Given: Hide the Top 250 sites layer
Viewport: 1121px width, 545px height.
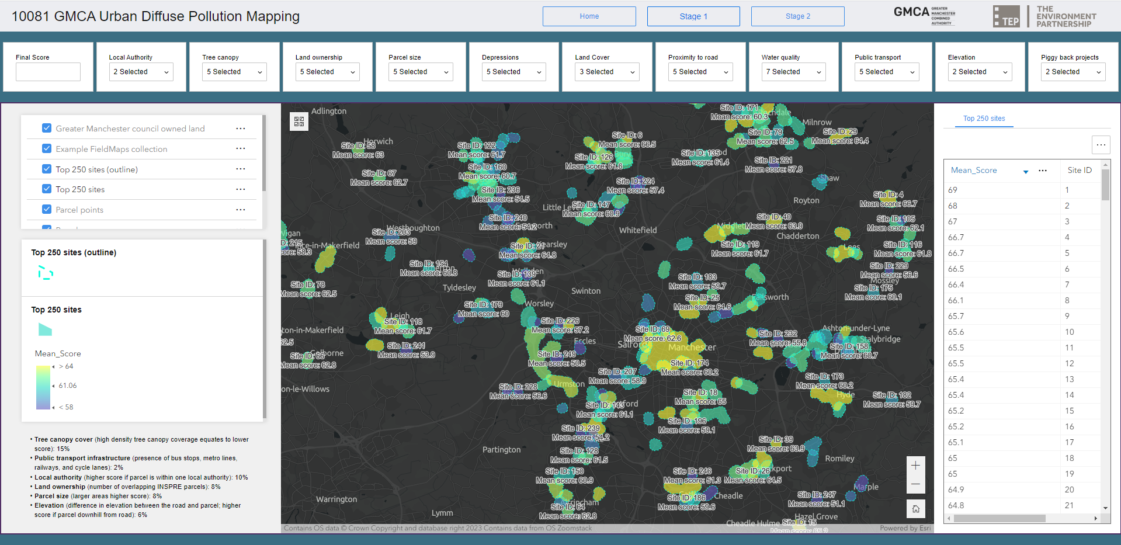Looking at the screenshot, I should [47, 189].
